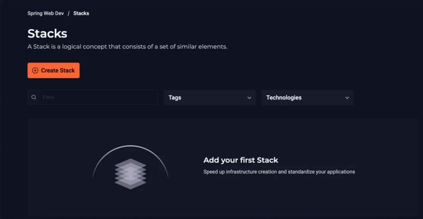Select the Stacks breadcrumb item
The image size is (423, 219).
pyautogui.click(x=81, y=13)
